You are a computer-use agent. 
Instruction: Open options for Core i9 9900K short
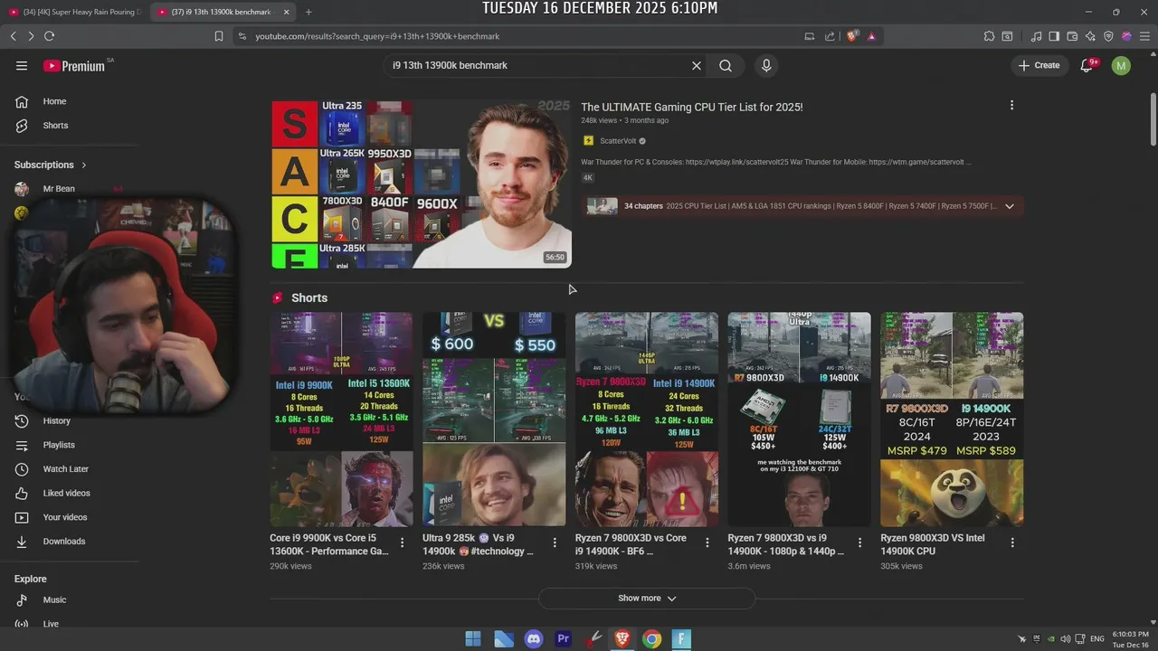403,542
